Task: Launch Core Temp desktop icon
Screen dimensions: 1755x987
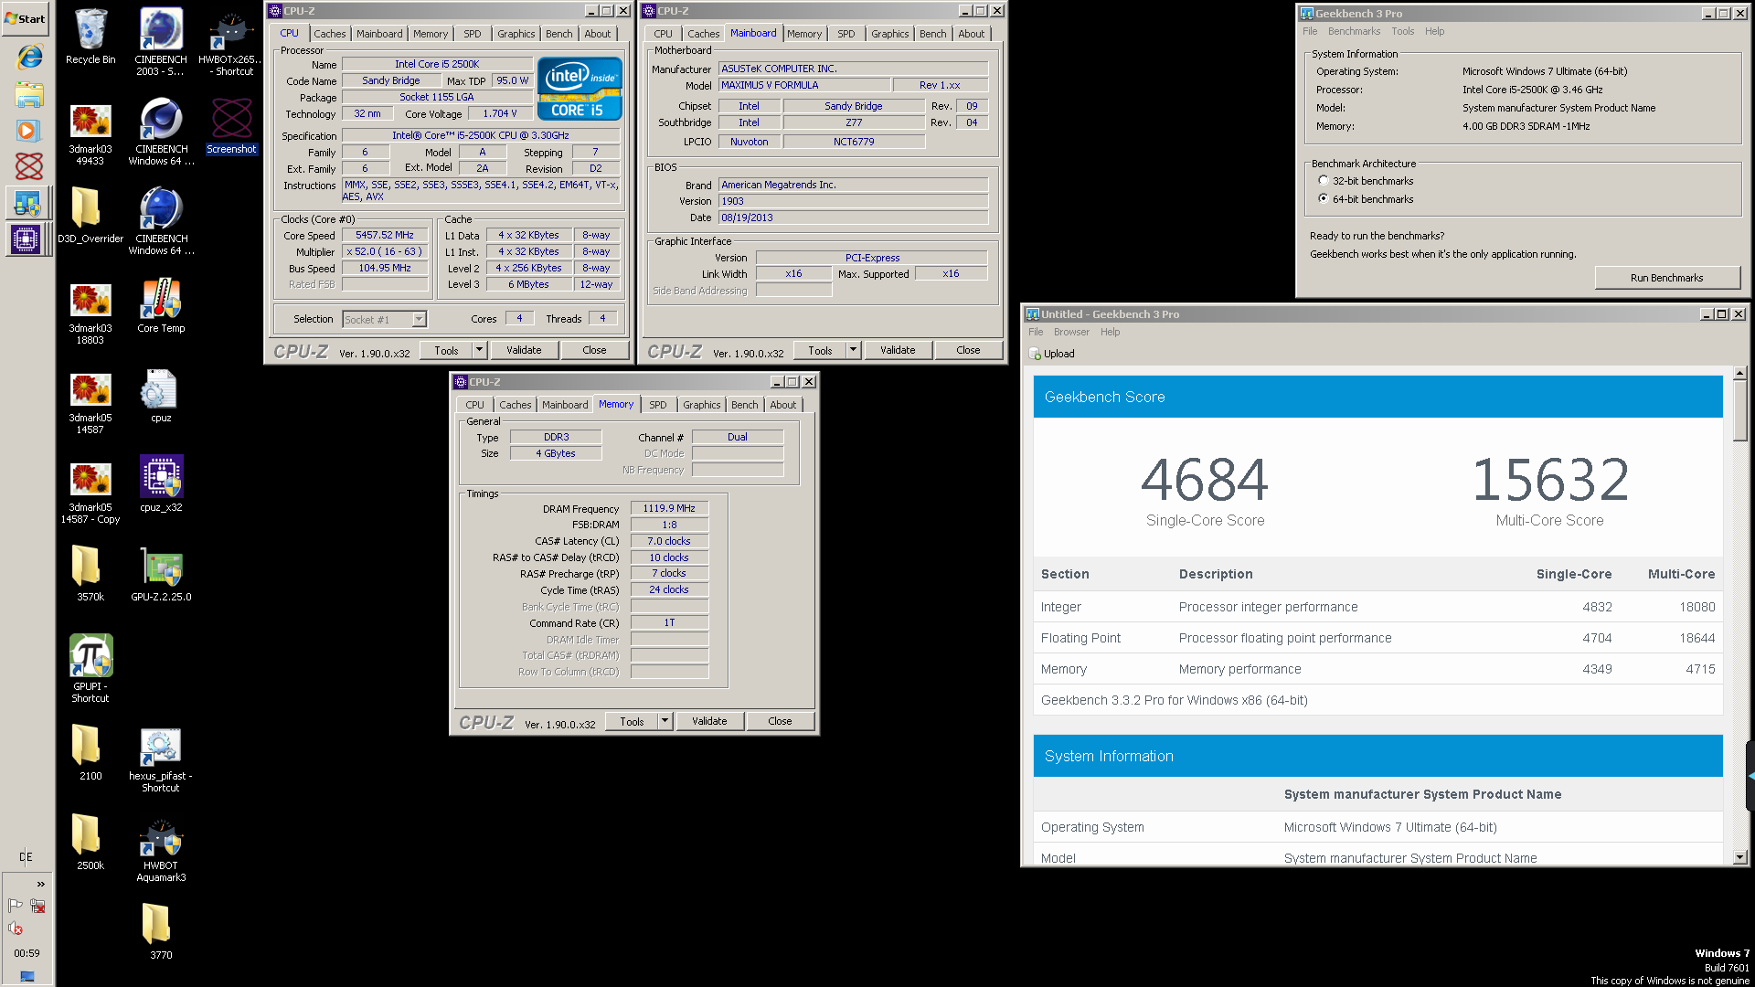Action: pos(161,305)
